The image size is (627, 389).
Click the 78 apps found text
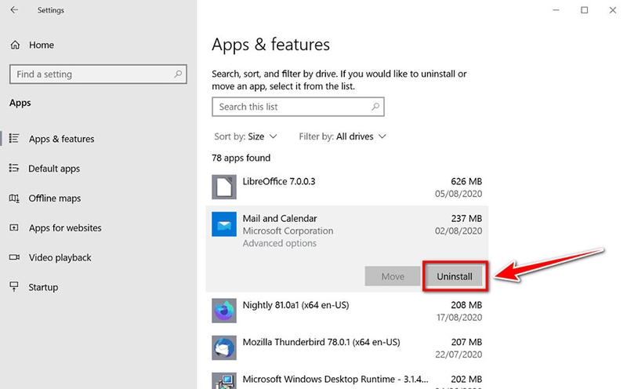[x=241, y=158]
